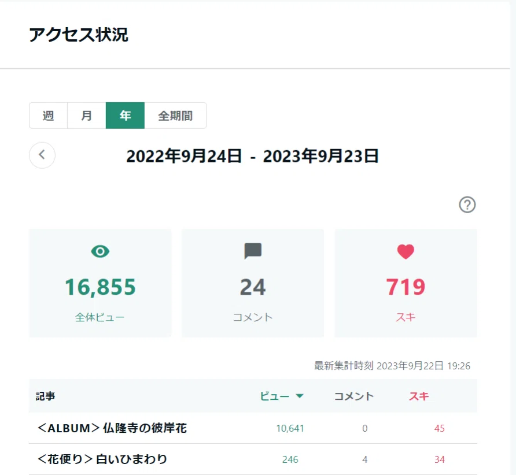Click the date range heading text
Image resolution: width=516 pixels, height=475 pixels.
tap(252, 156)
